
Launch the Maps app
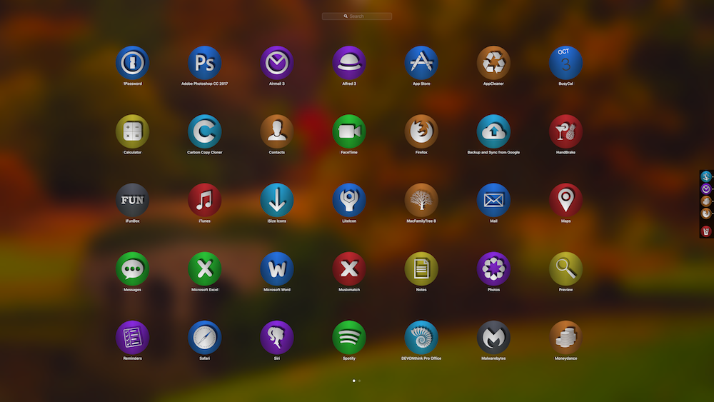(565, 201)
